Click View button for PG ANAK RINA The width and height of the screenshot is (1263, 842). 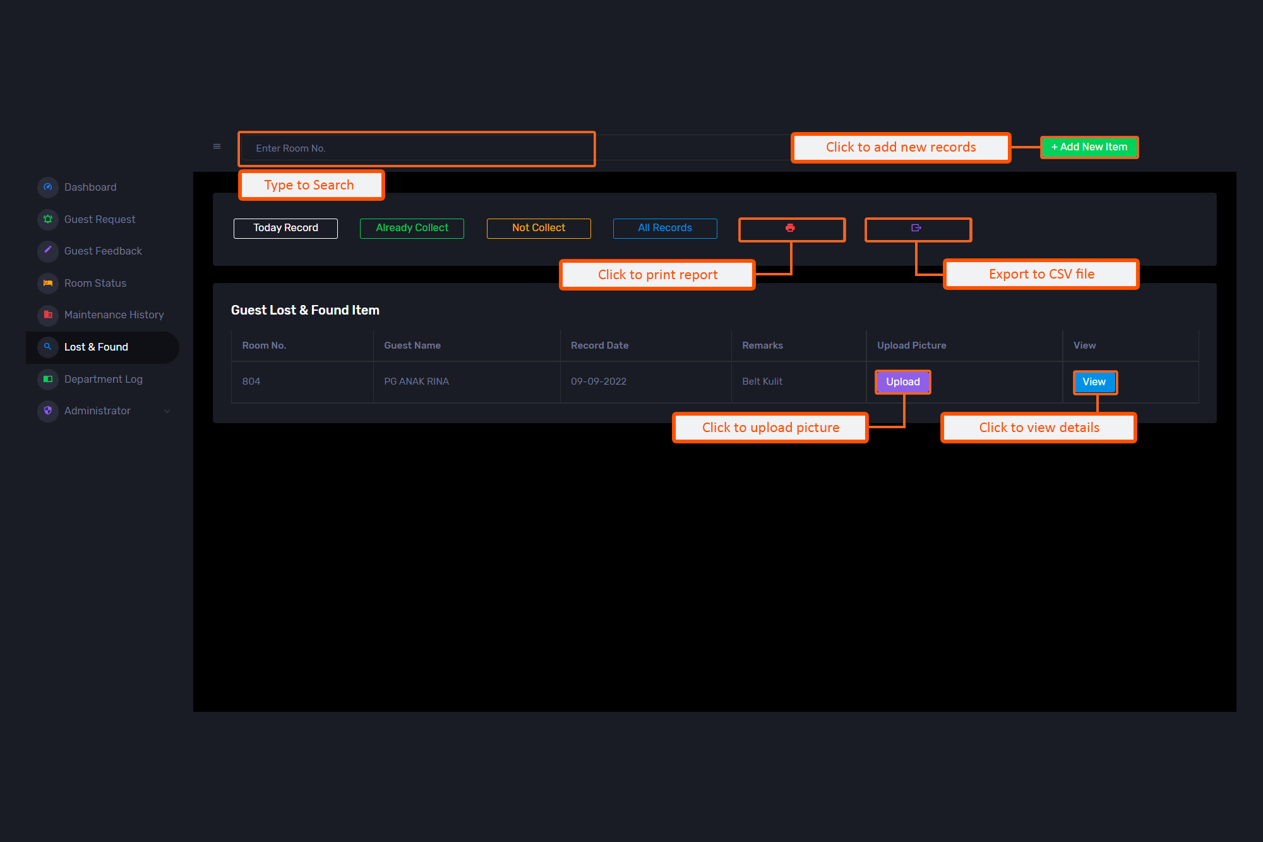click(1094, 382)
